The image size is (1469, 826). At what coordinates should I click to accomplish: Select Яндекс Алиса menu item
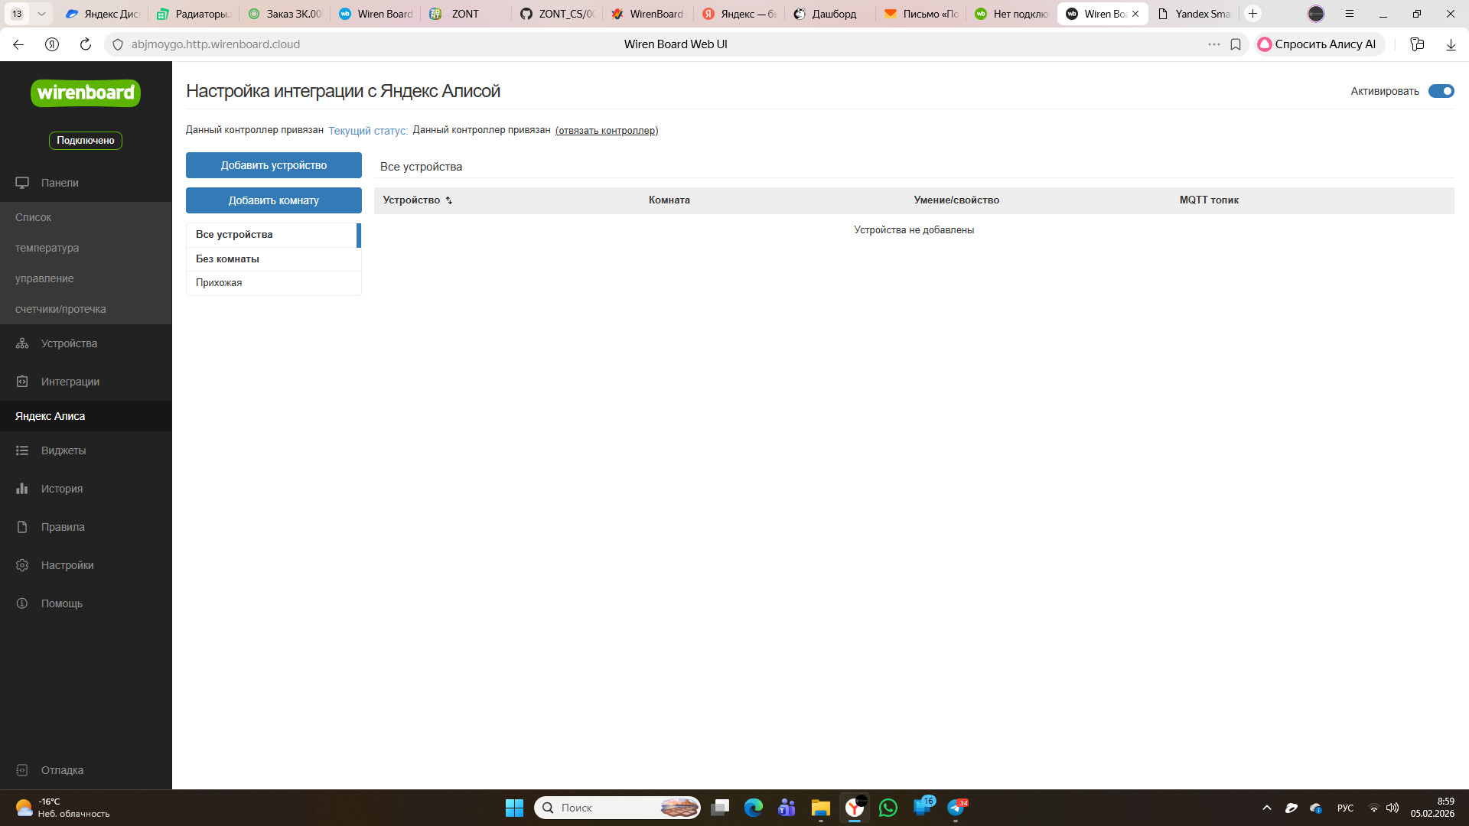(x=50, y=416)
